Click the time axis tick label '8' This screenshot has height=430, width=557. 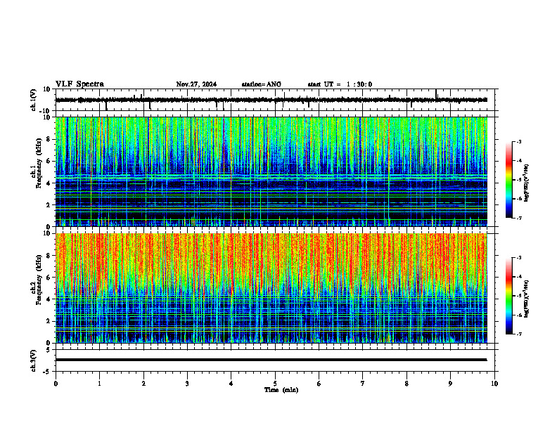pyautogui.click(x=406, y=384)
